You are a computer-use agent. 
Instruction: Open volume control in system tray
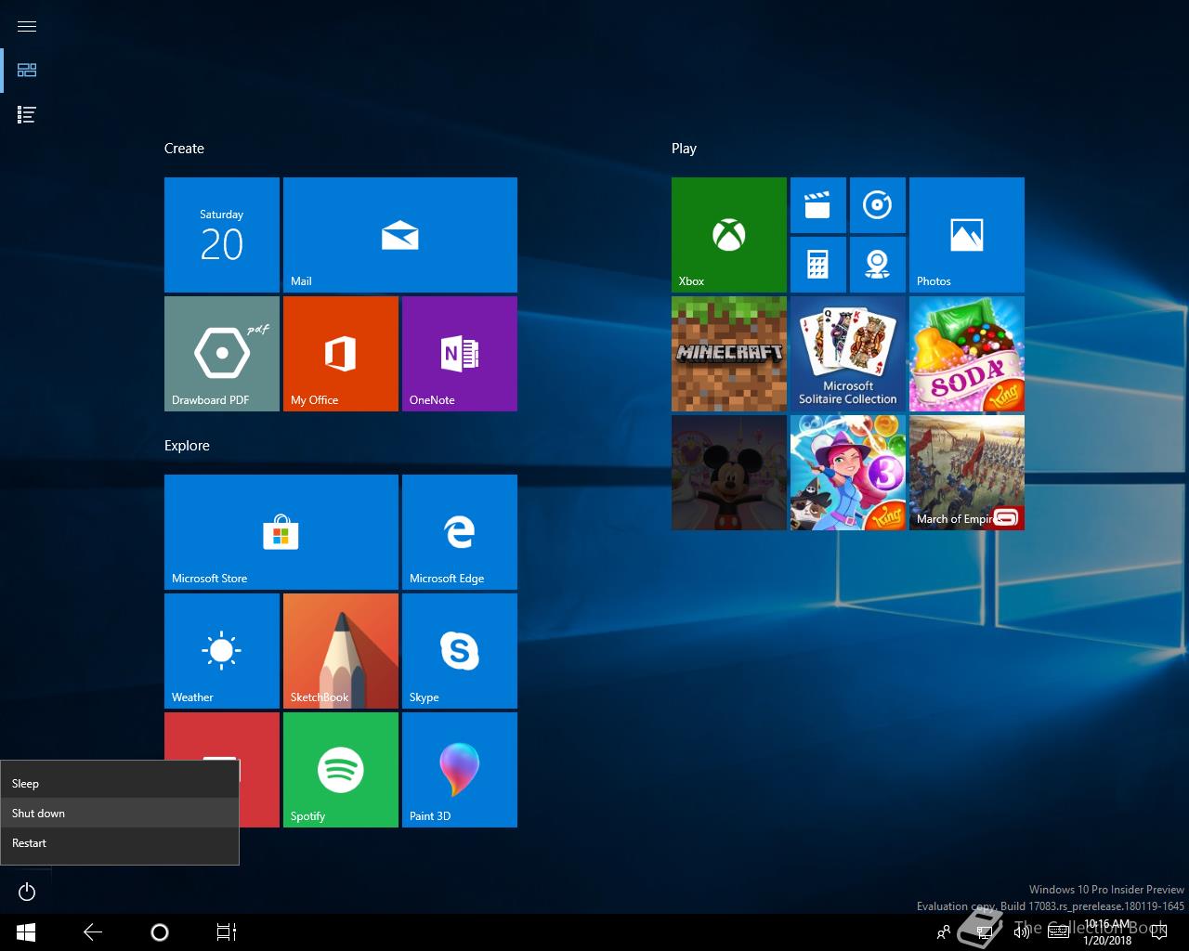coord(1022,932)
